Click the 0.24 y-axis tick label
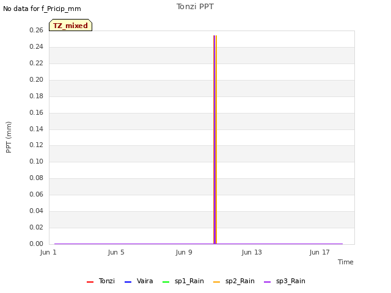This screenshot has width=391, height=293. click(x=37, y=46)
